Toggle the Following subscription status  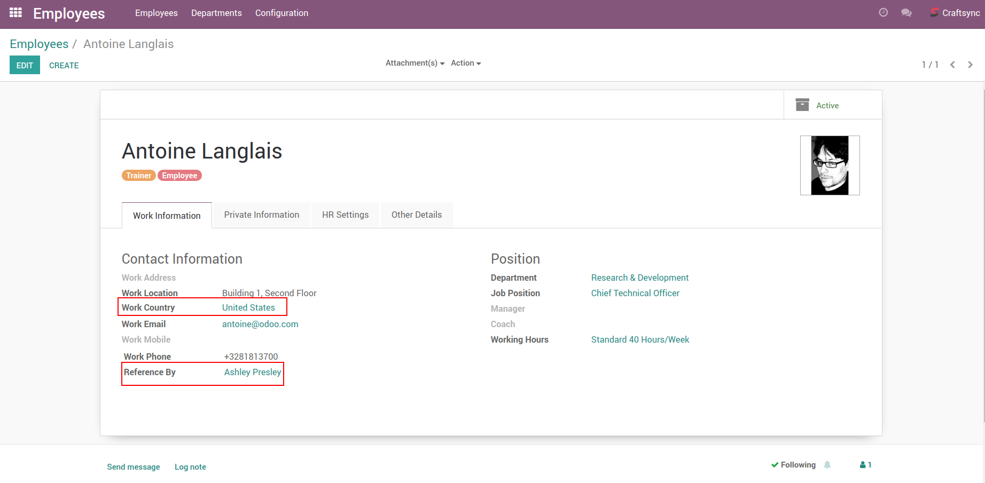(793, 465)
